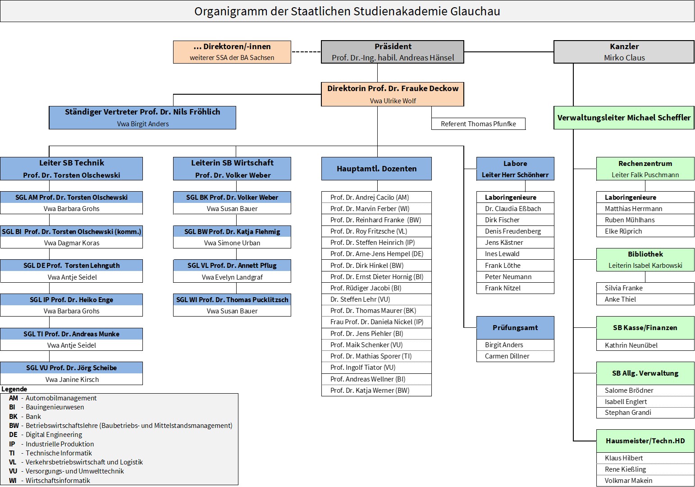
Task: Click SGL BI Prof. Dr. Torsten Olschewski (komm.)
Action: (72, 231)
